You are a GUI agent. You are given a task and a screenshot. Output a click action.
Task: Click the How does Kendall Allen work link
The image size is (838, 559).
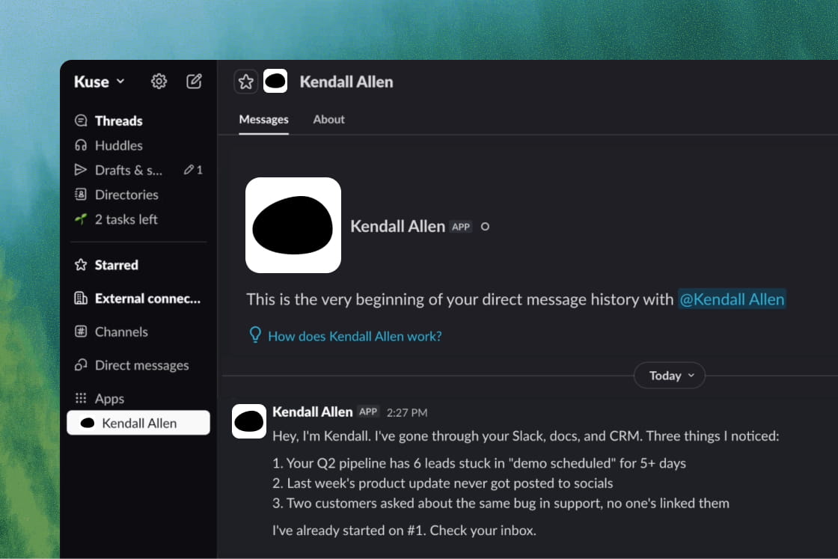(x=355, y=336)
